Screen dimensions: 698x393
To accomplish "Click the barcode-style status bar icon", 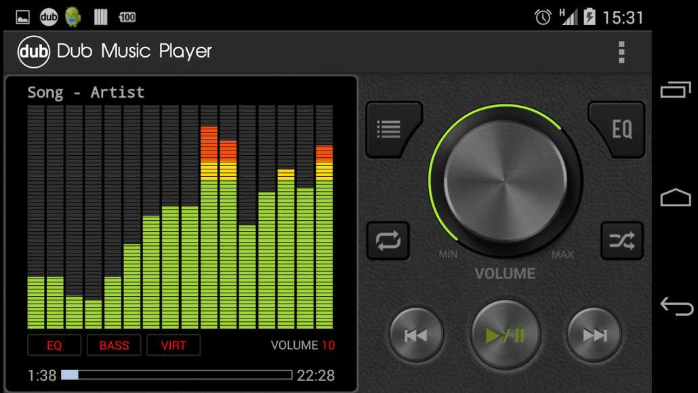I will pos(100,18).
